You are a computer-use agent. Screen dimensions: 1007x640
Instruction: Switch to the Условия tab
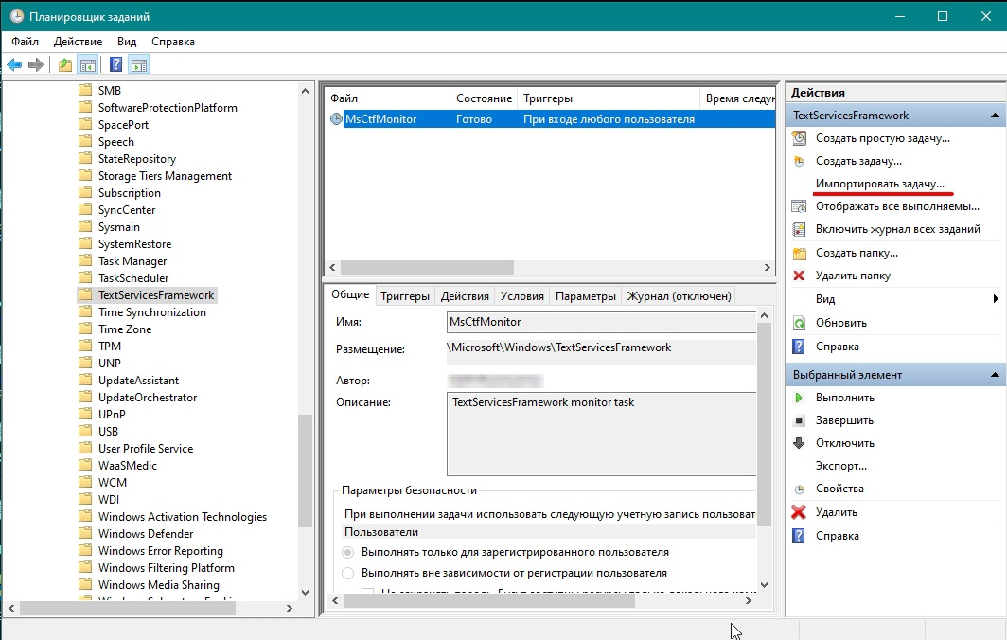click(x=522, y=296)
